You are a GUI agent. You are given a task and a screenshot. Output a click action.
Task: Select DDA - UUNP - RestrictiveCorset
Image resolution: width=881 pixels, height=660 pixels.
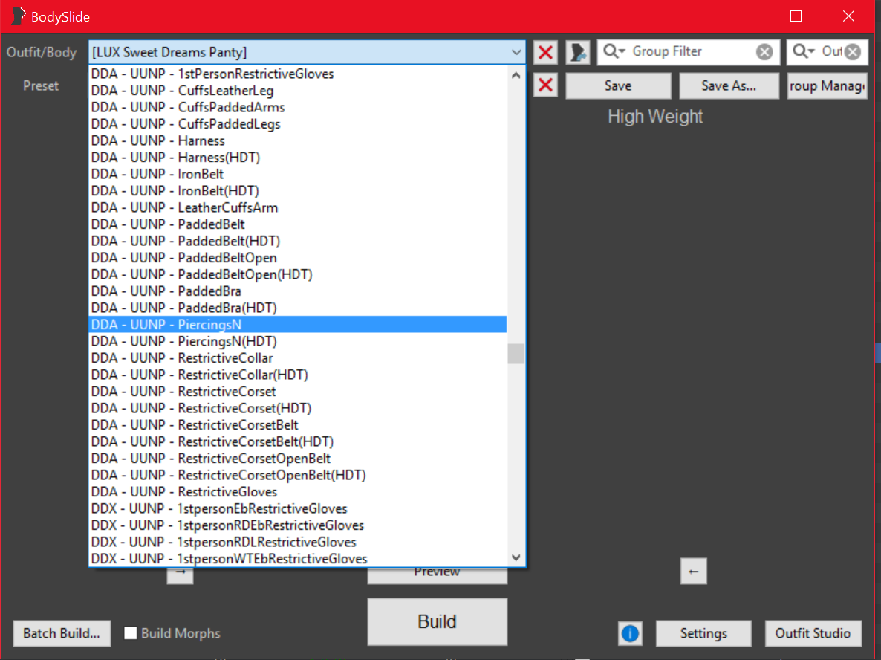tap(298, 391)
